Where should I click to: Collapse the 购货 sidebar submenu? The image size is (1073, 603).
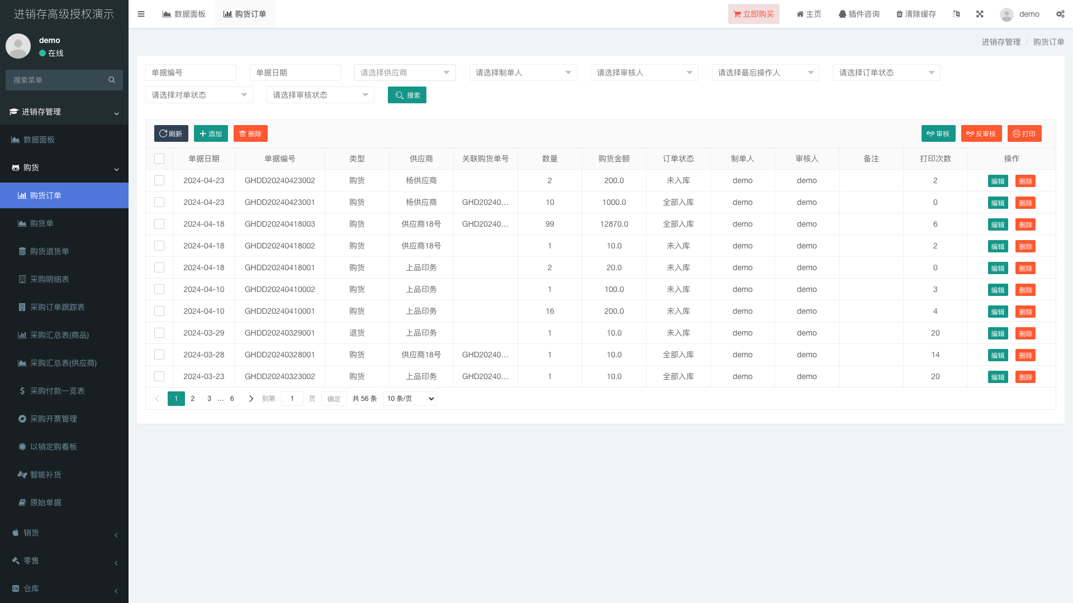[x=64, y=167]
